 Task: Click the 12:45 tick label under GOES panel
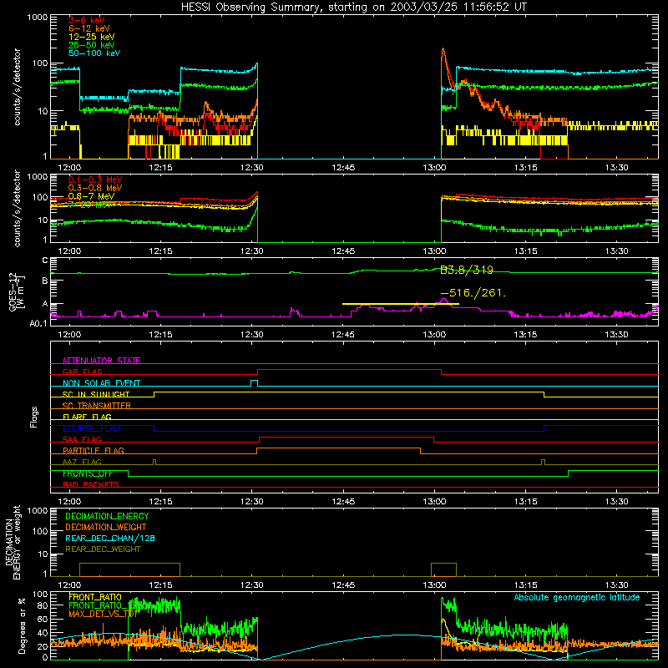[x=343, y=335]
